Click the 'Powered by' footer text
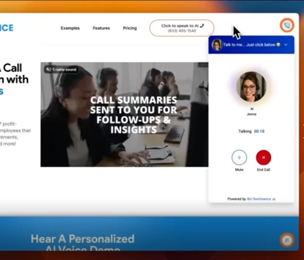This screenshot has width=304, height=260. pos(237,199)
